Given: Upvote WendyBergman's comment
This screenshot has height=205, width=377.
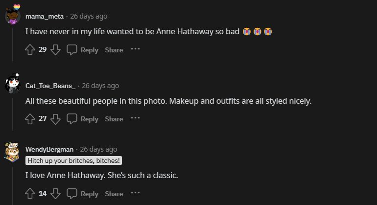Looking at the screenshot, I should [30, 193].
